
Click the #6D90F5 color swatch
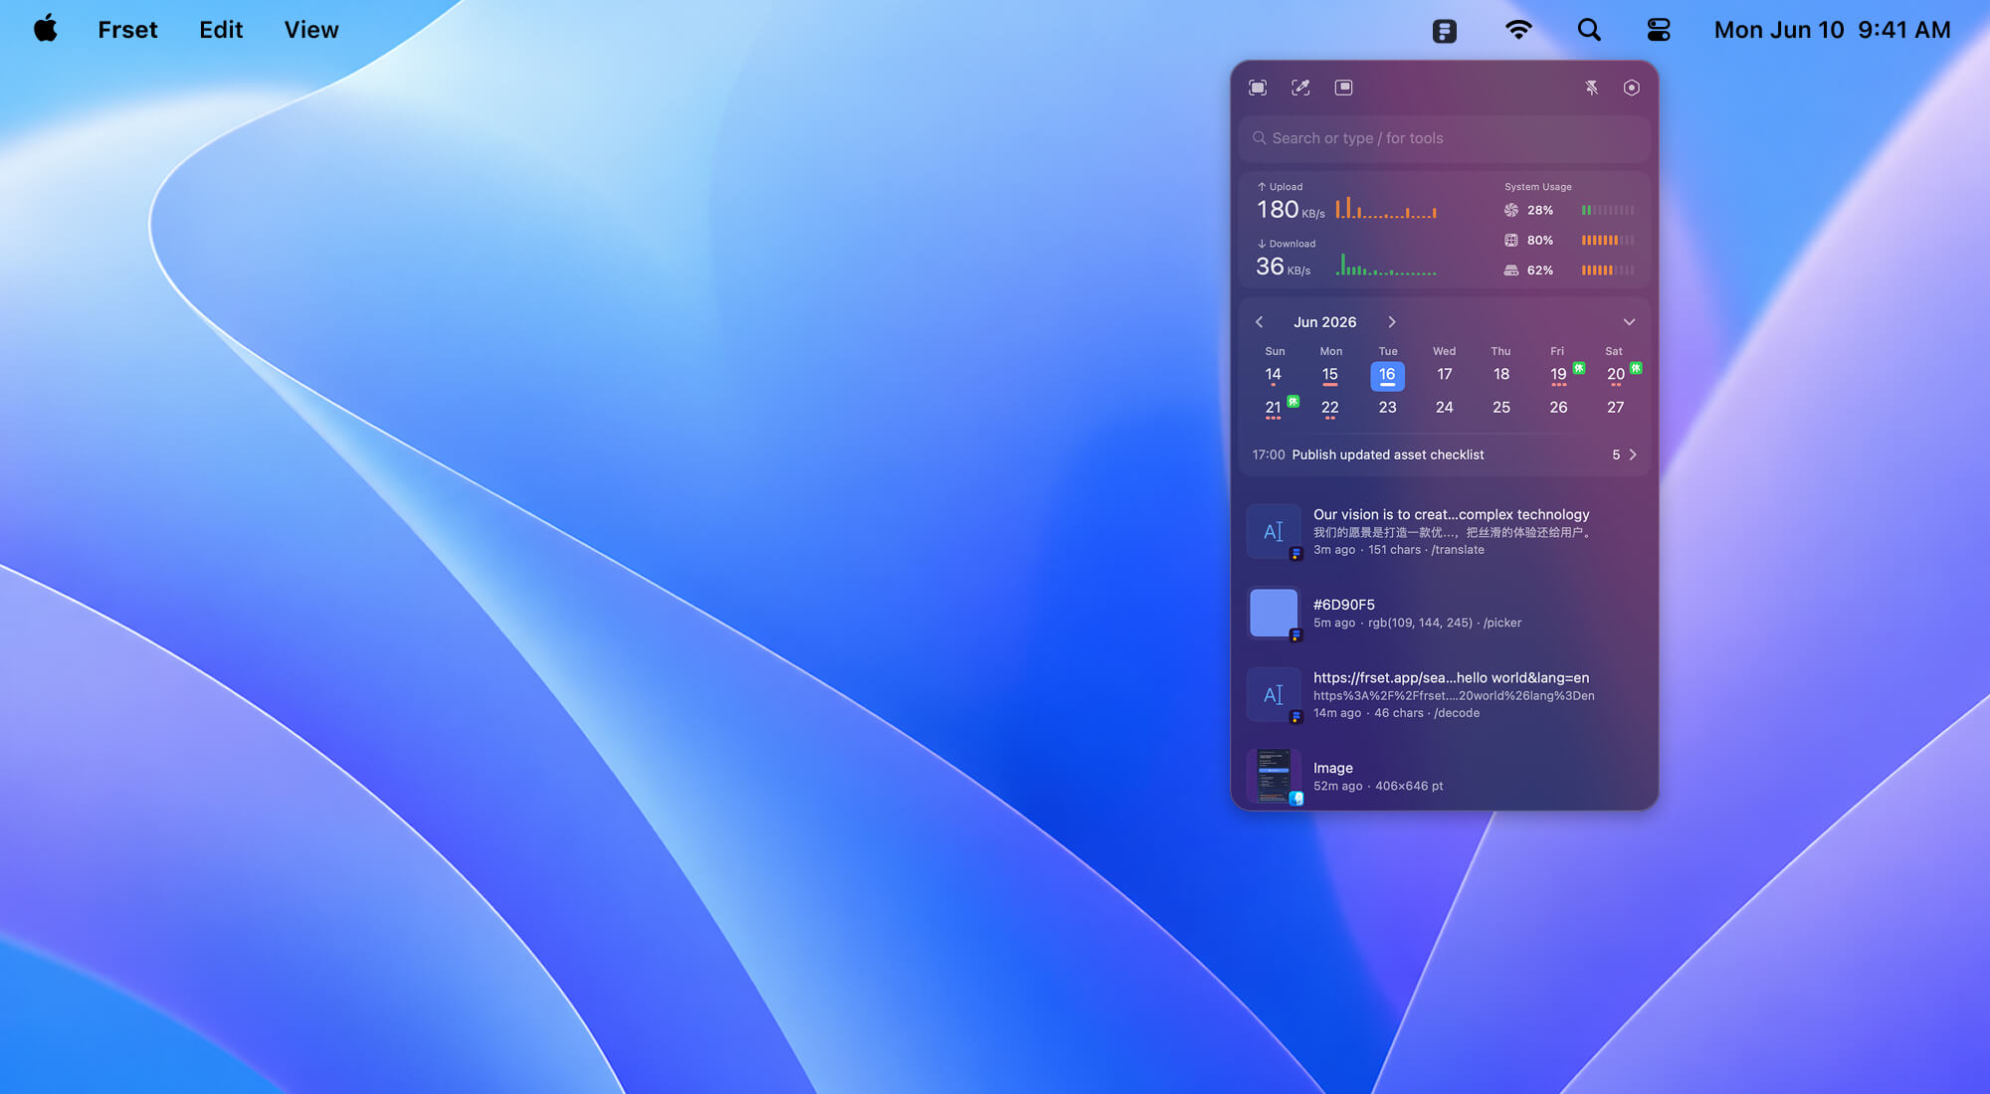[x=1274, y=613]
